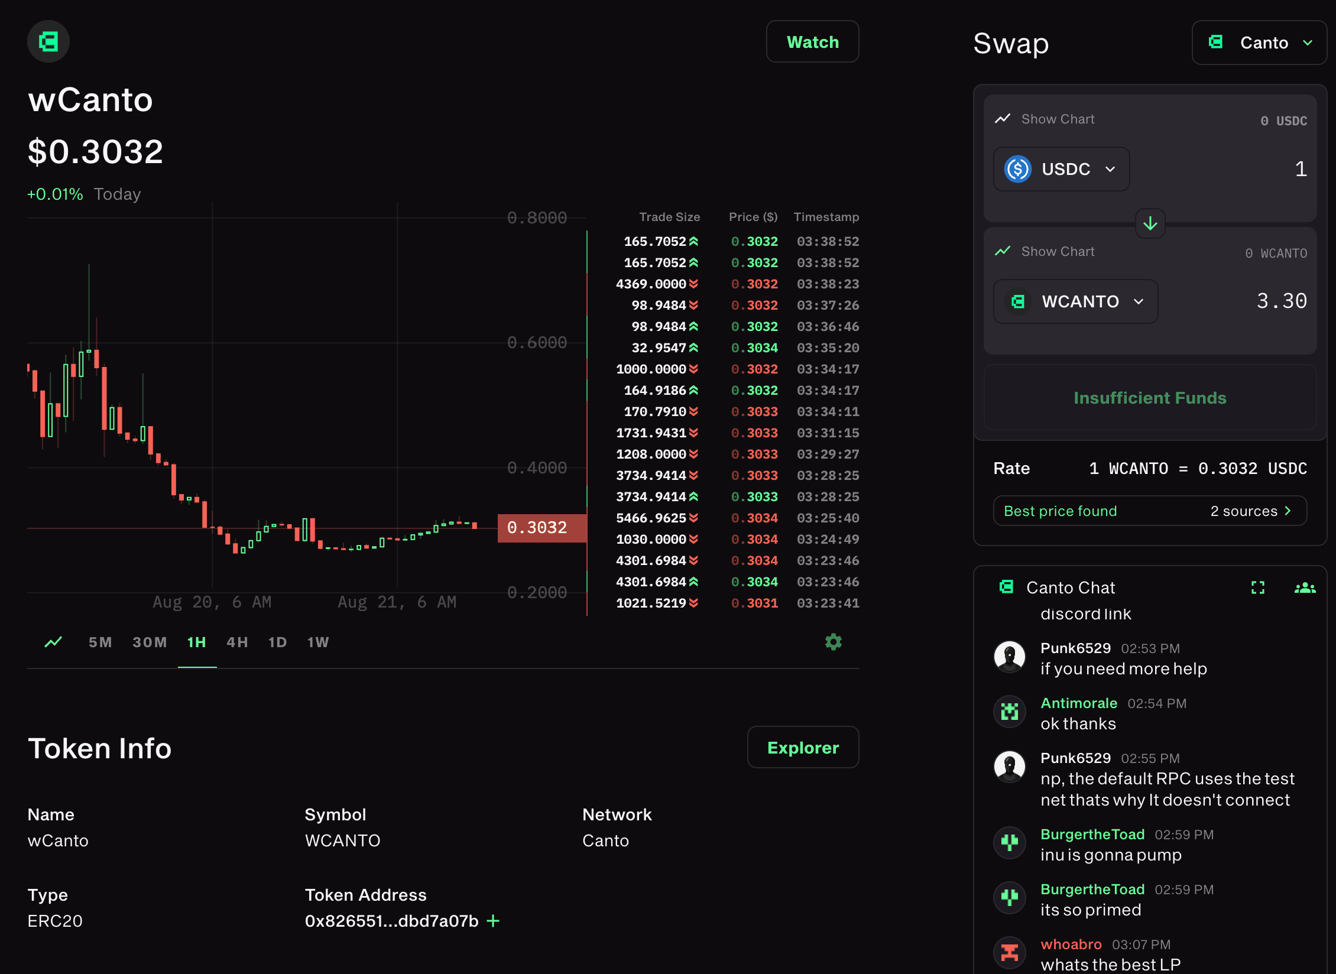Open the WCANTO token dropdown
The height and width of the screenshot is (974, 1336).
coord(1075,301)
